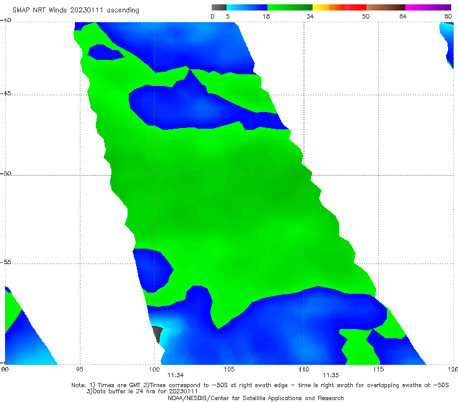Screen dimensions: 458x402
Task: Click the gray 0-5 segment of the color bar
Action: click(219, 7)
